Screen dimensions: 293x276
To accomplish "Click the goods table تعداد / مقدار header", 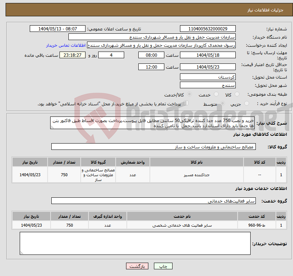I will pos(64,162).
